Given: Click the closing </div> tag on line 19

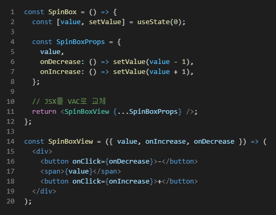Looking at the screenshot, I should pyautogui.click(x=44, y=191).
